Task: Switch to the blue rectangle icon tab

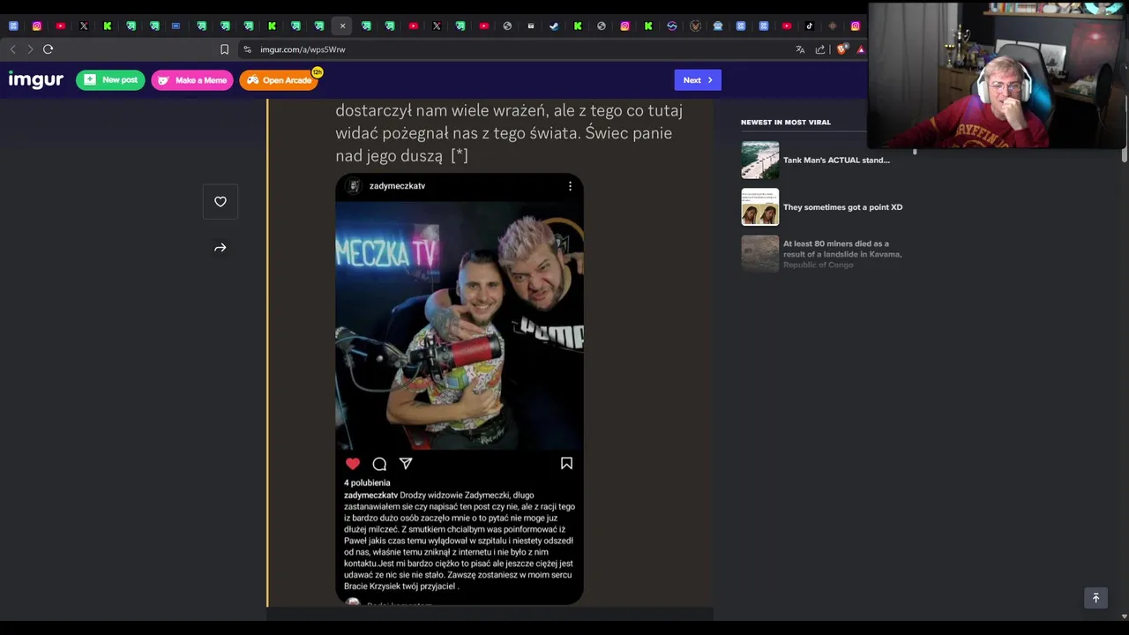Action: click(176, 26)
